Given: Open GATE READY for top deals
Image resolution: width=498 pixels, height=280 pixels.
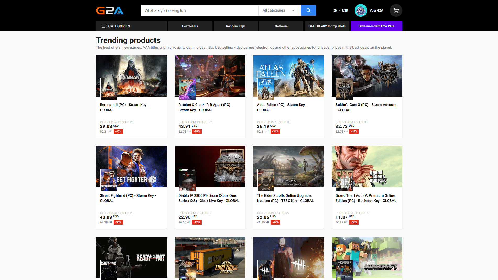Looking at the screenshot, I should click(x=327, y=26).
